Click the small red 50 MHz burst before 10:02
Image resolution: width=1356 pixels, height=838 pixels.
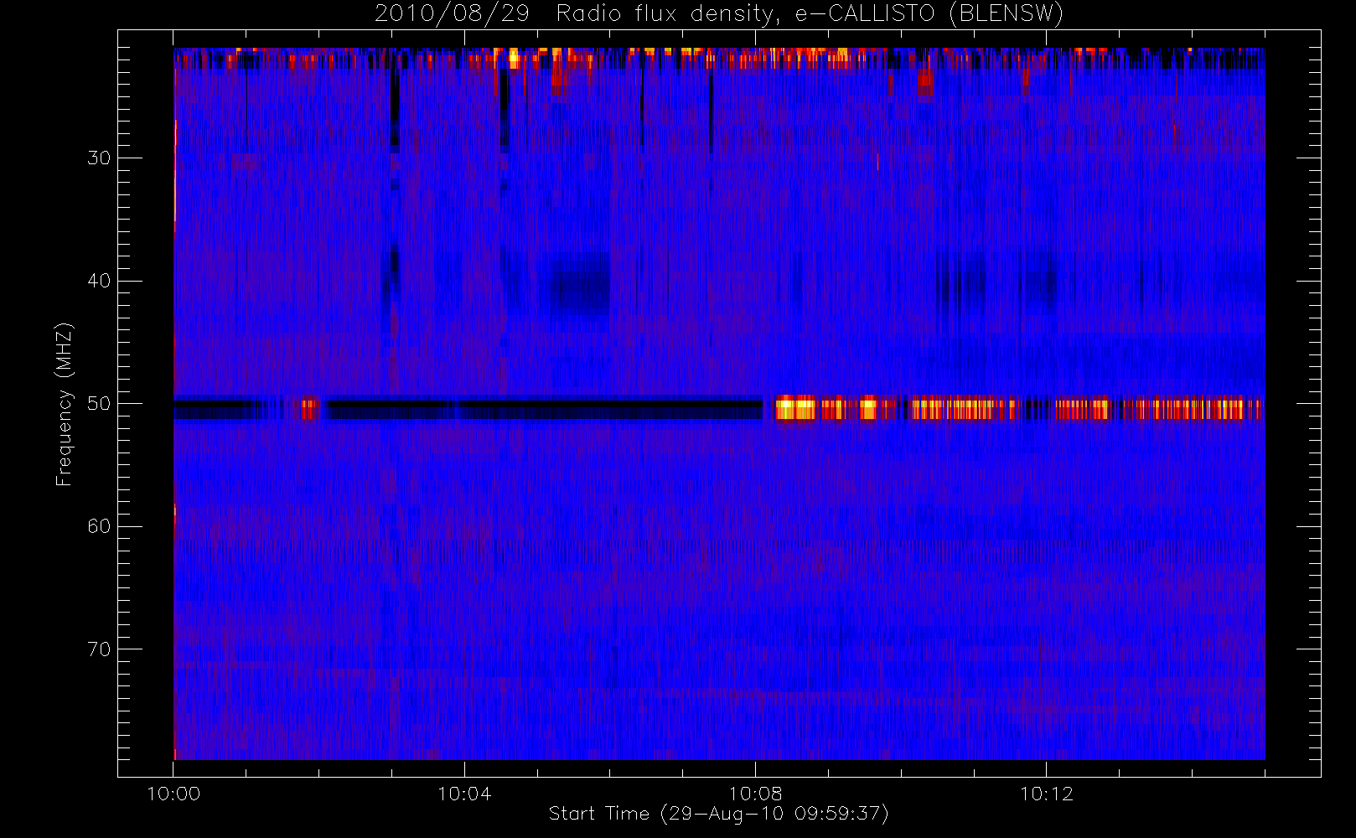tap(308, 408)
